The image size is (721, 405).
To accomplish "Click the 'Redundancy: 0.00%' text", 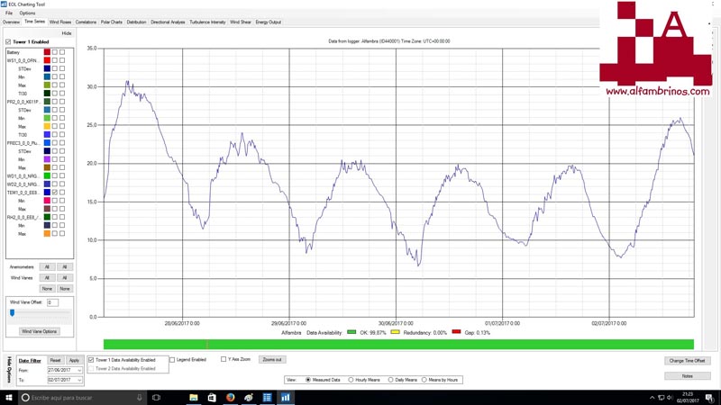I will click(x=424, y=333).
